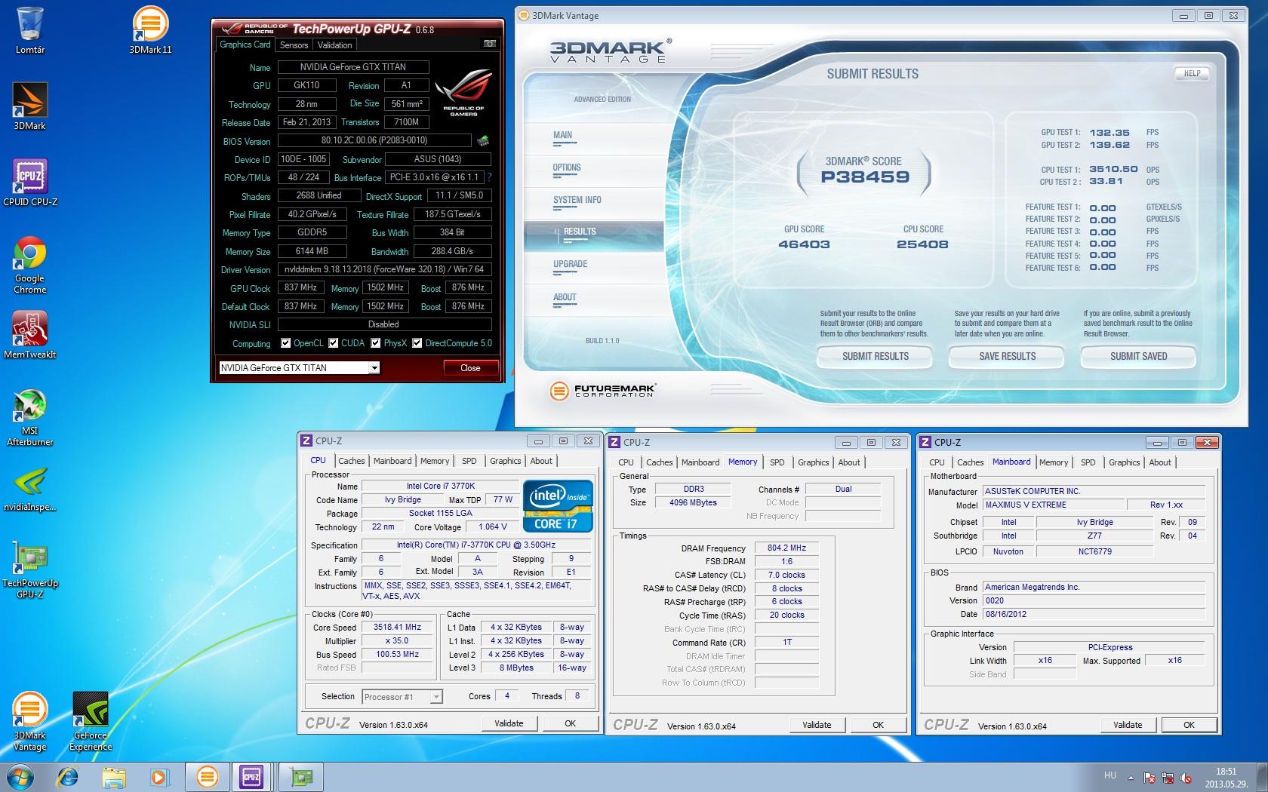This screenshot has width=1268, height=792.
Task: Click the GPU-Z BIOS save chip icon
Action: pyautogui.click(x=483, y=140)
